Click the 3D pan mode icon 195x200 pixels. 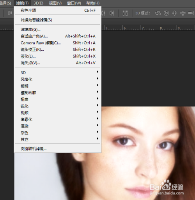(x=175, y=13)
